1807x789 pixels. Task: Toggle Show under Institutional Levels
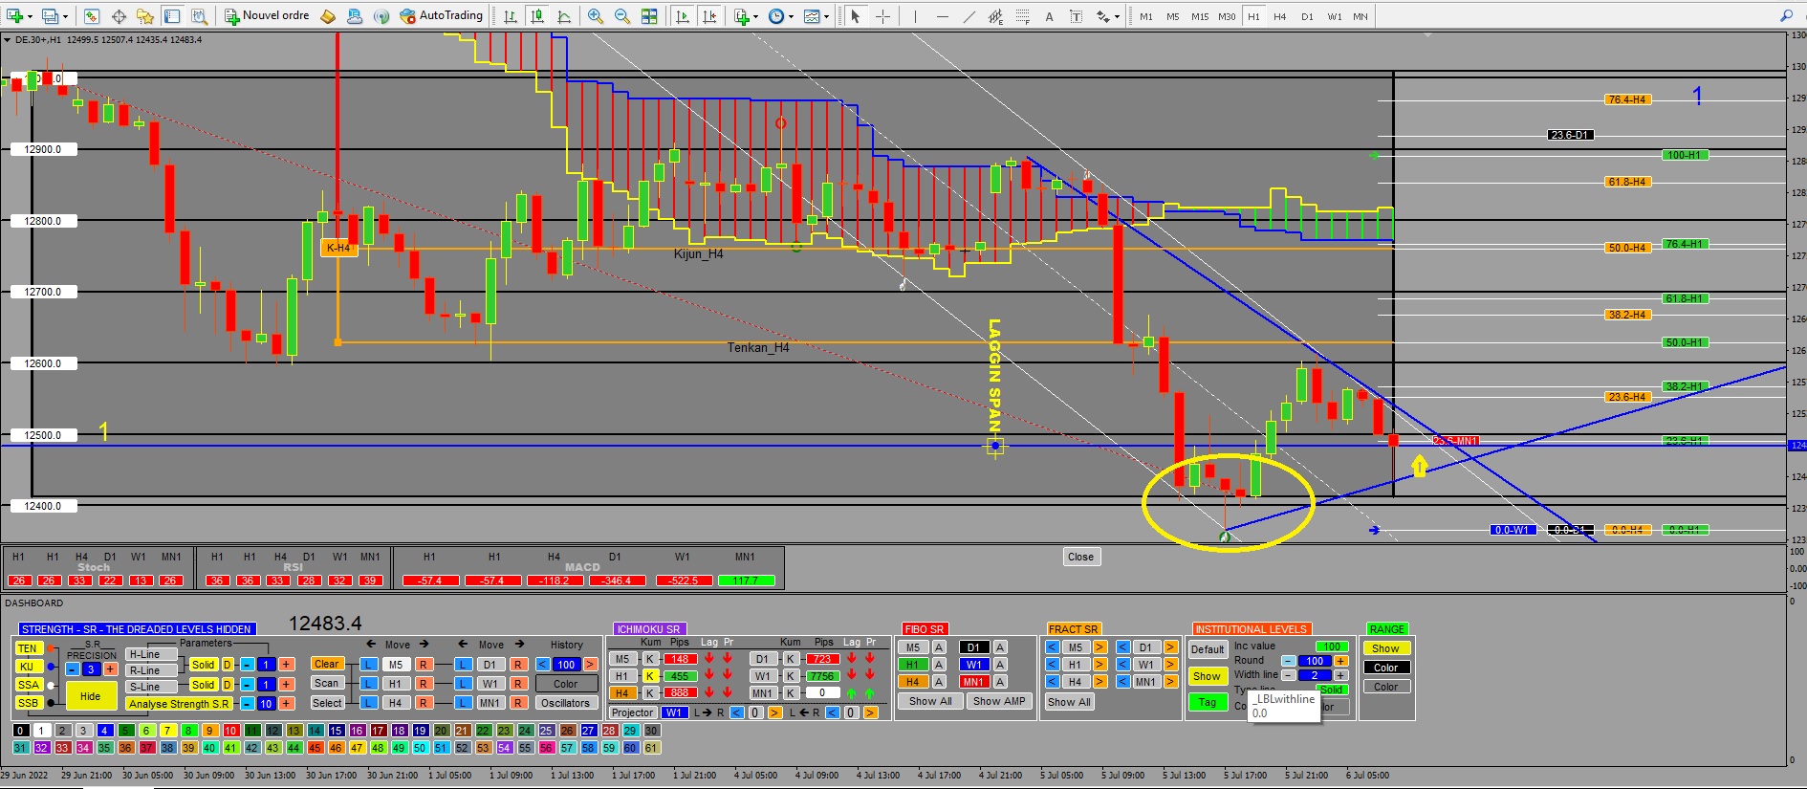1207,676
